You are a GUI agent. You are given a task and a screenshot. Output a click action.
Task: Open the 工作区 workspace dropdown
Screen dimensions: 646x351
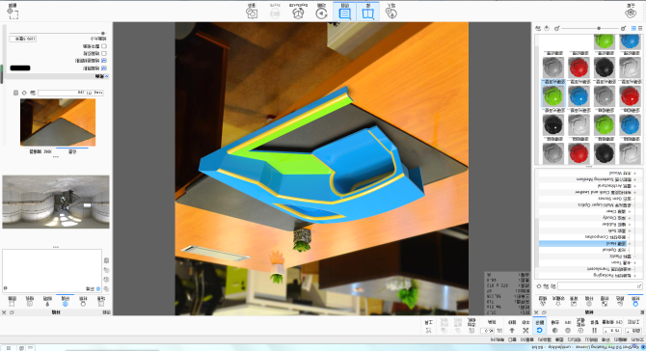tap(633, 331)
